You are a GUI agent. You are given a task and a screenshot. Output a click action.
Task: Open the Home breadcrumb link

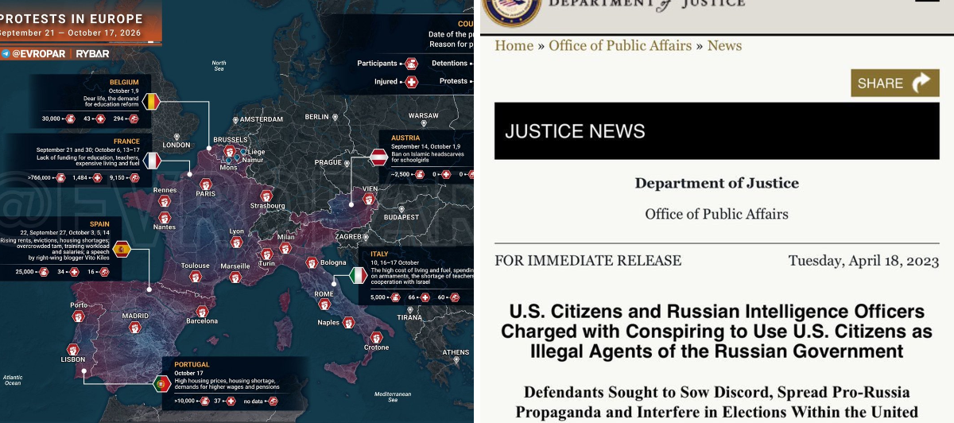[514, 45]
